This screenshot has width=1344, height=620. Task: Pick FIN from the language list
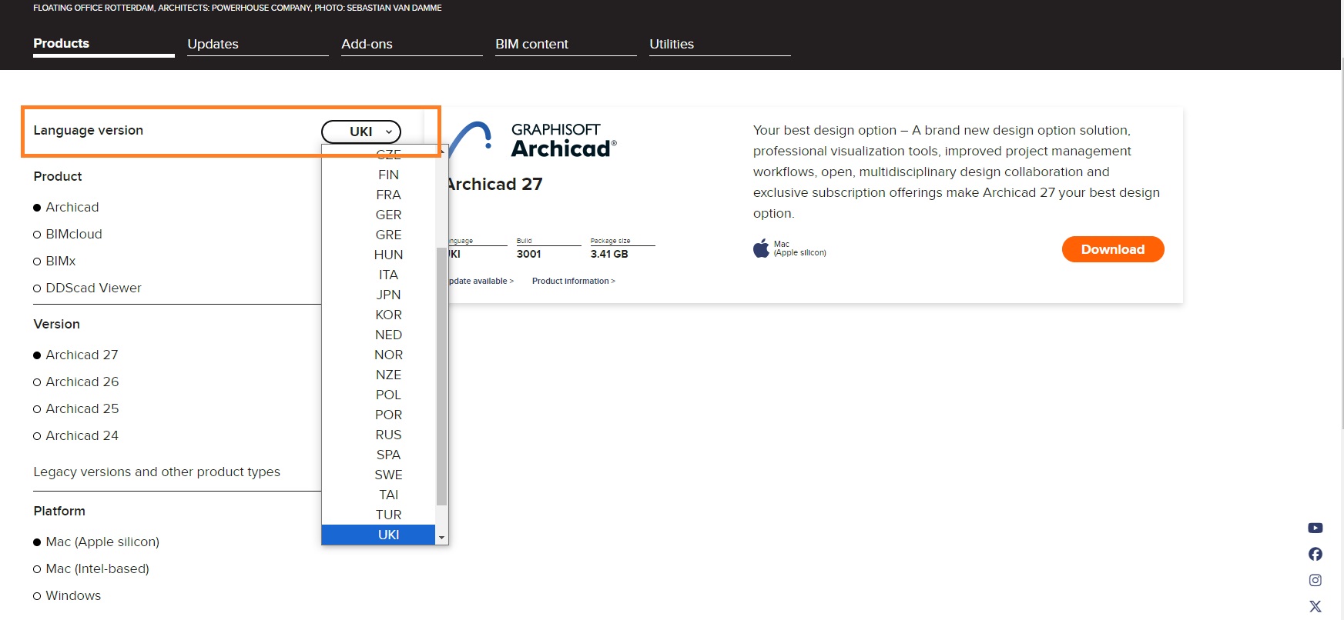coord(379,175)
